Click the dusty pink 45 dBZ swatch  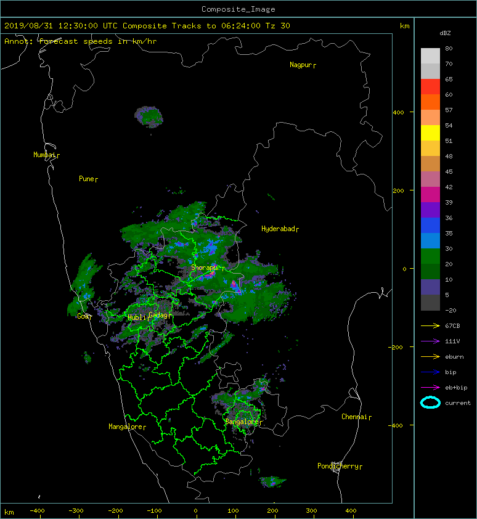click(x=430, y=179)
